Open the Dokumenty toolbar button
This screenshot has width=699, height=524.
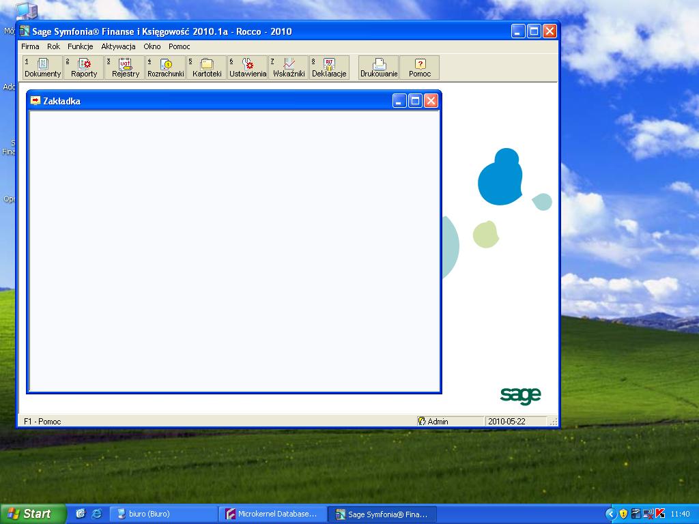(42, 68)
